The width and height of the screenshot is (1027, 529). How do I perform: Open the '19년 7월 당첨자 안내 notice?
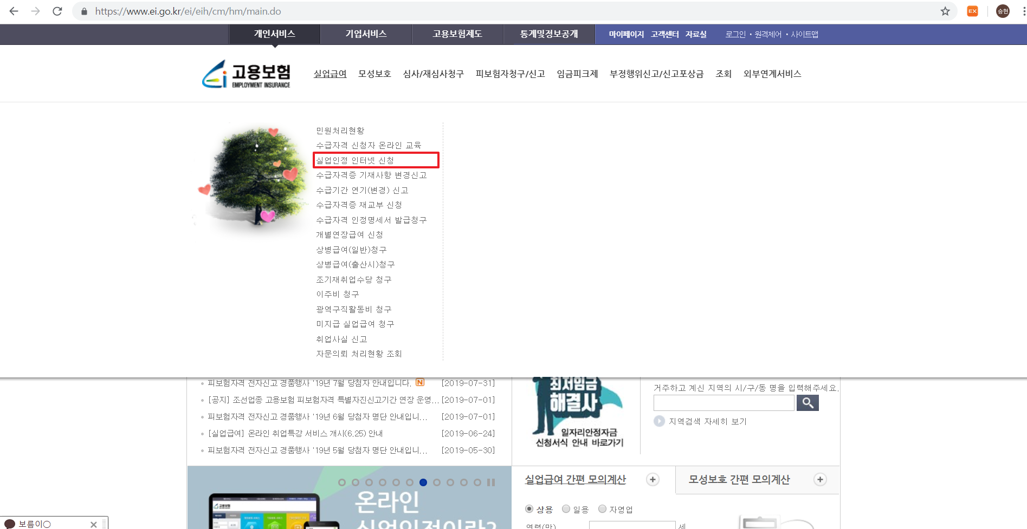click(309, 383)
